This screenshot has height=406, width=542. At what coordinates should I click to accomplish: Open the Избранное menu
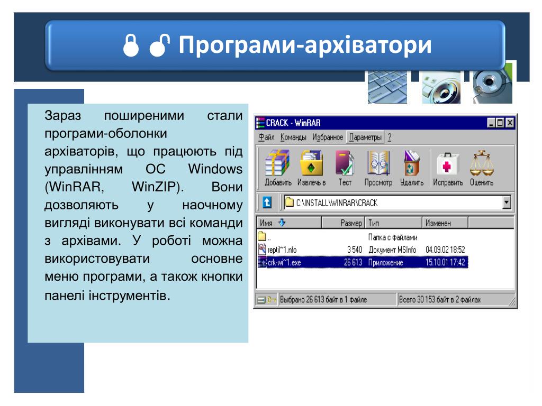coord(327,137)
